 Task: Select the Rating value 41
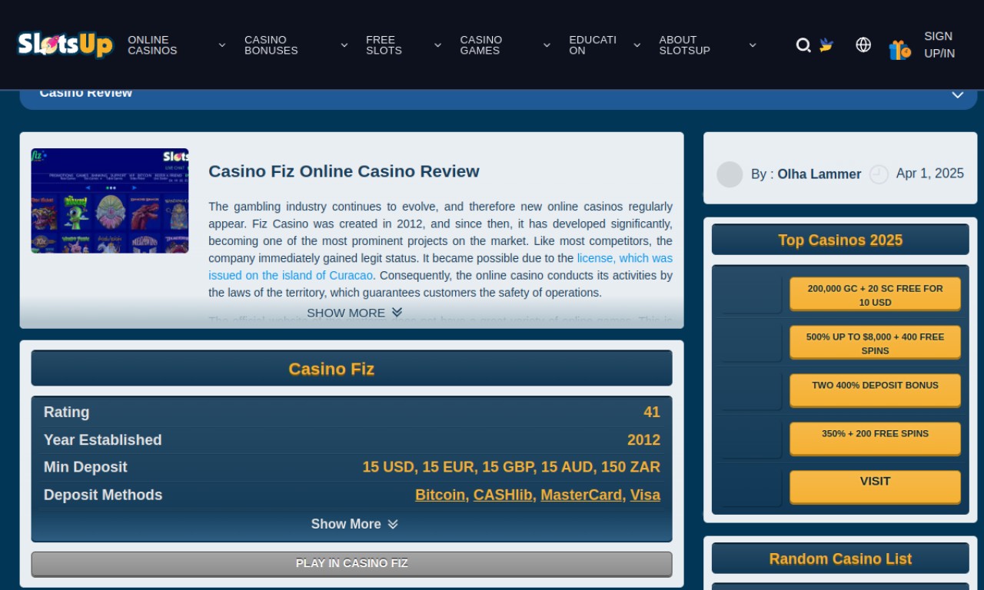coord(652,413)
